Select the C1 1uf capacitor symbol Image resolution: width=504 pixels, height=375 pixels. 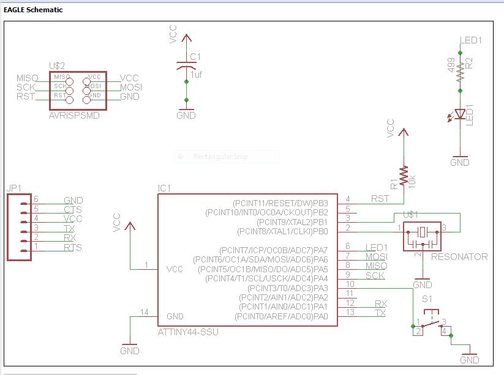[186, 64]
